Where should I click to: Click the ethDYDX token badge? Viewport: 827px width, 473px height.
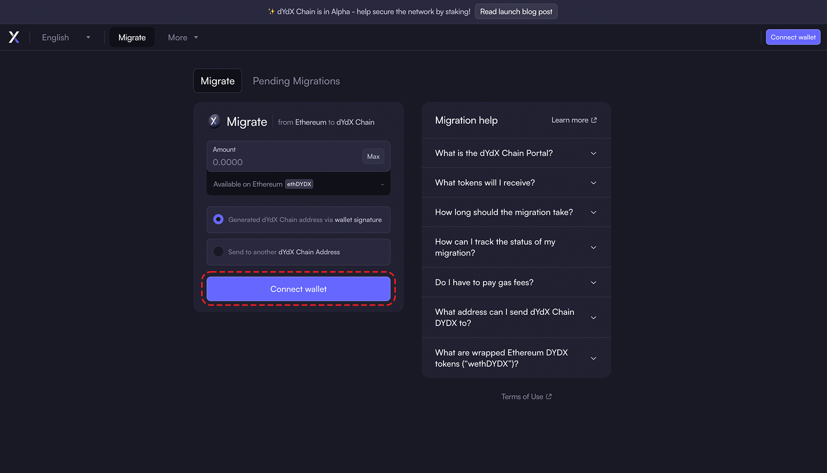click(299, 184)
